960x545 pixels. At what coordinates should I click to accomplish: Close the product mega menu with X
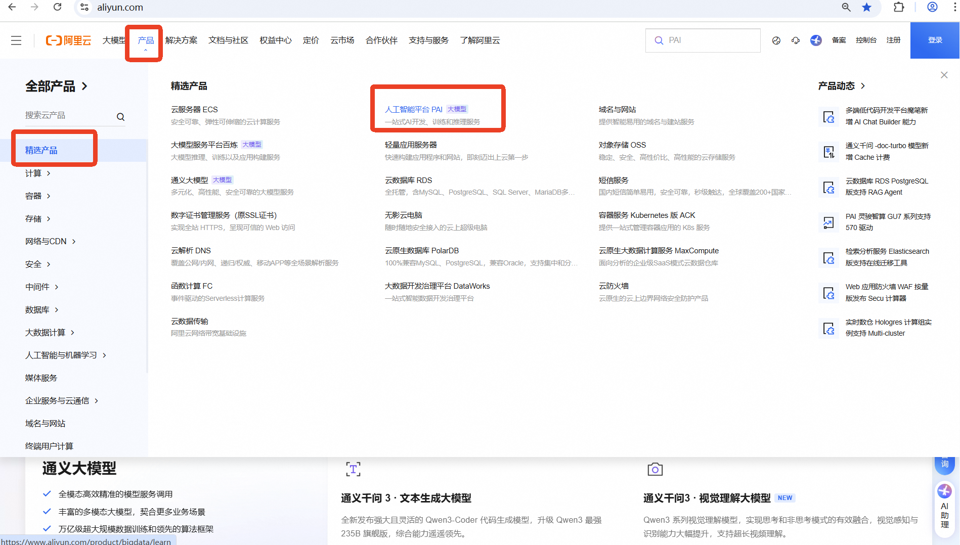click(x=944, y=75)
